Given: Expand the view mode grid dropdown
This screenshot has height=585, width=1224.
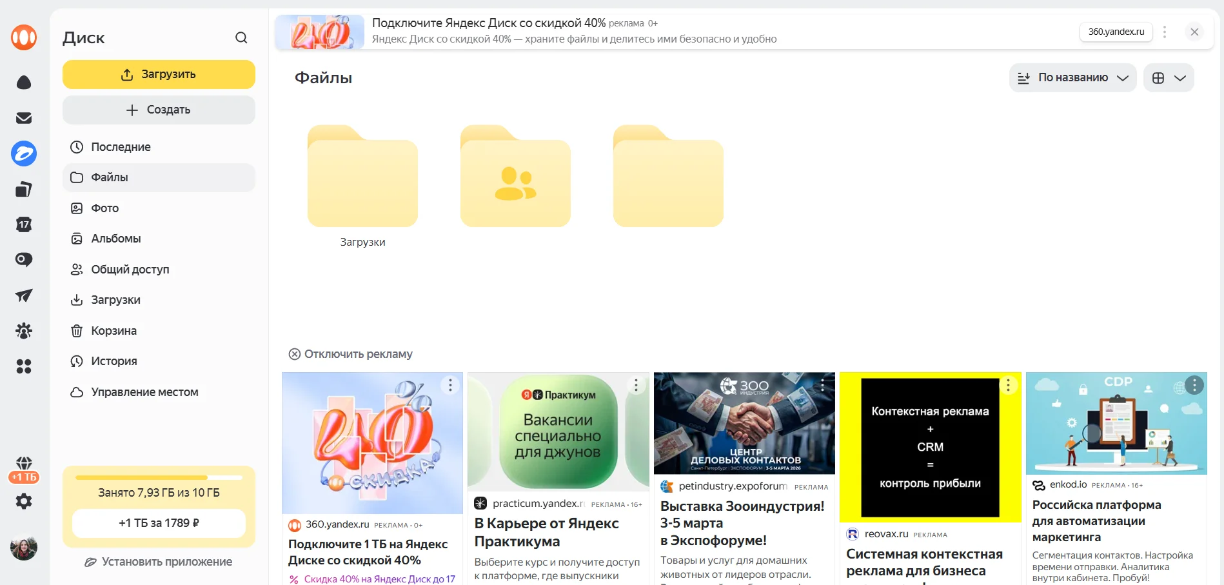Looking at the screenshot, I should 1169,78.
